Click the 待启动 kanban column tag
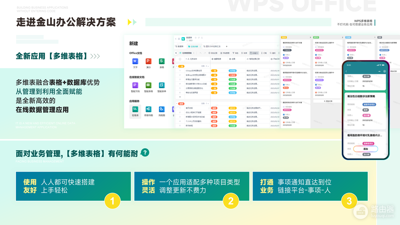The image size is (400, 225). pos(284,37)
